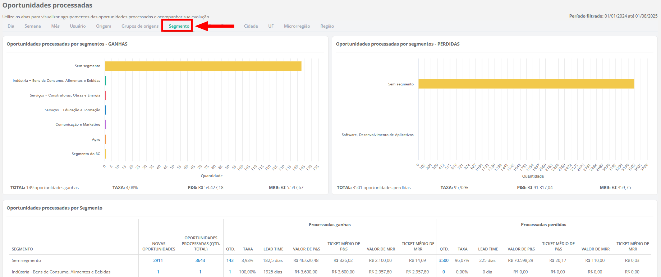Click the yellow Sem segmento bar in GANHAS chart
This screenshot has height=277, width=661.
[203, 66]
